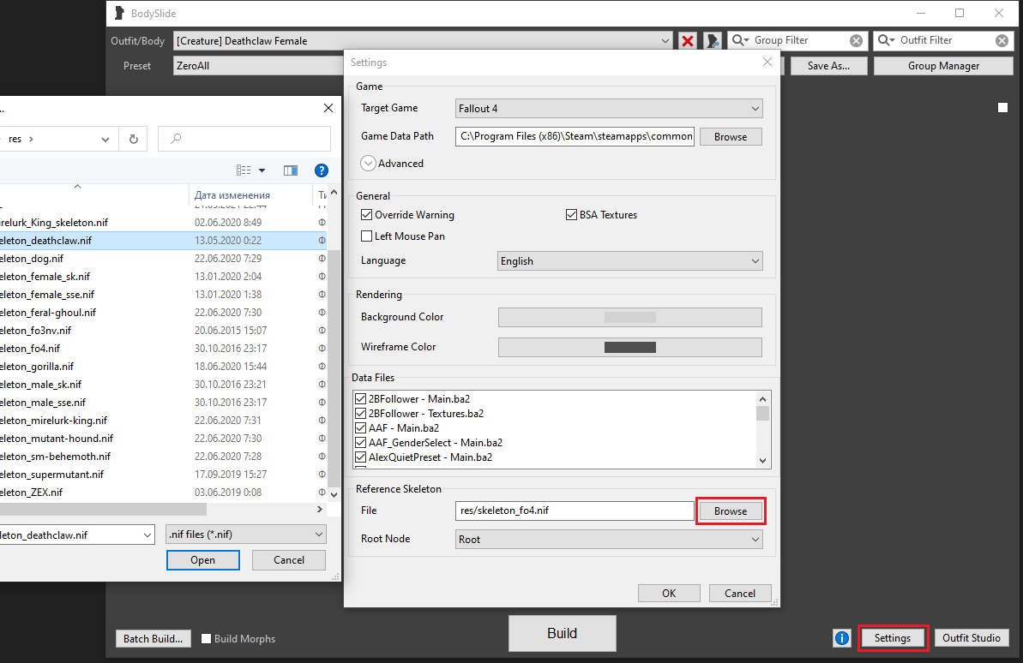This screenshot has height=663, width=1023.
Task: Pick the Wireframe Color swatch
Action: 629,348
